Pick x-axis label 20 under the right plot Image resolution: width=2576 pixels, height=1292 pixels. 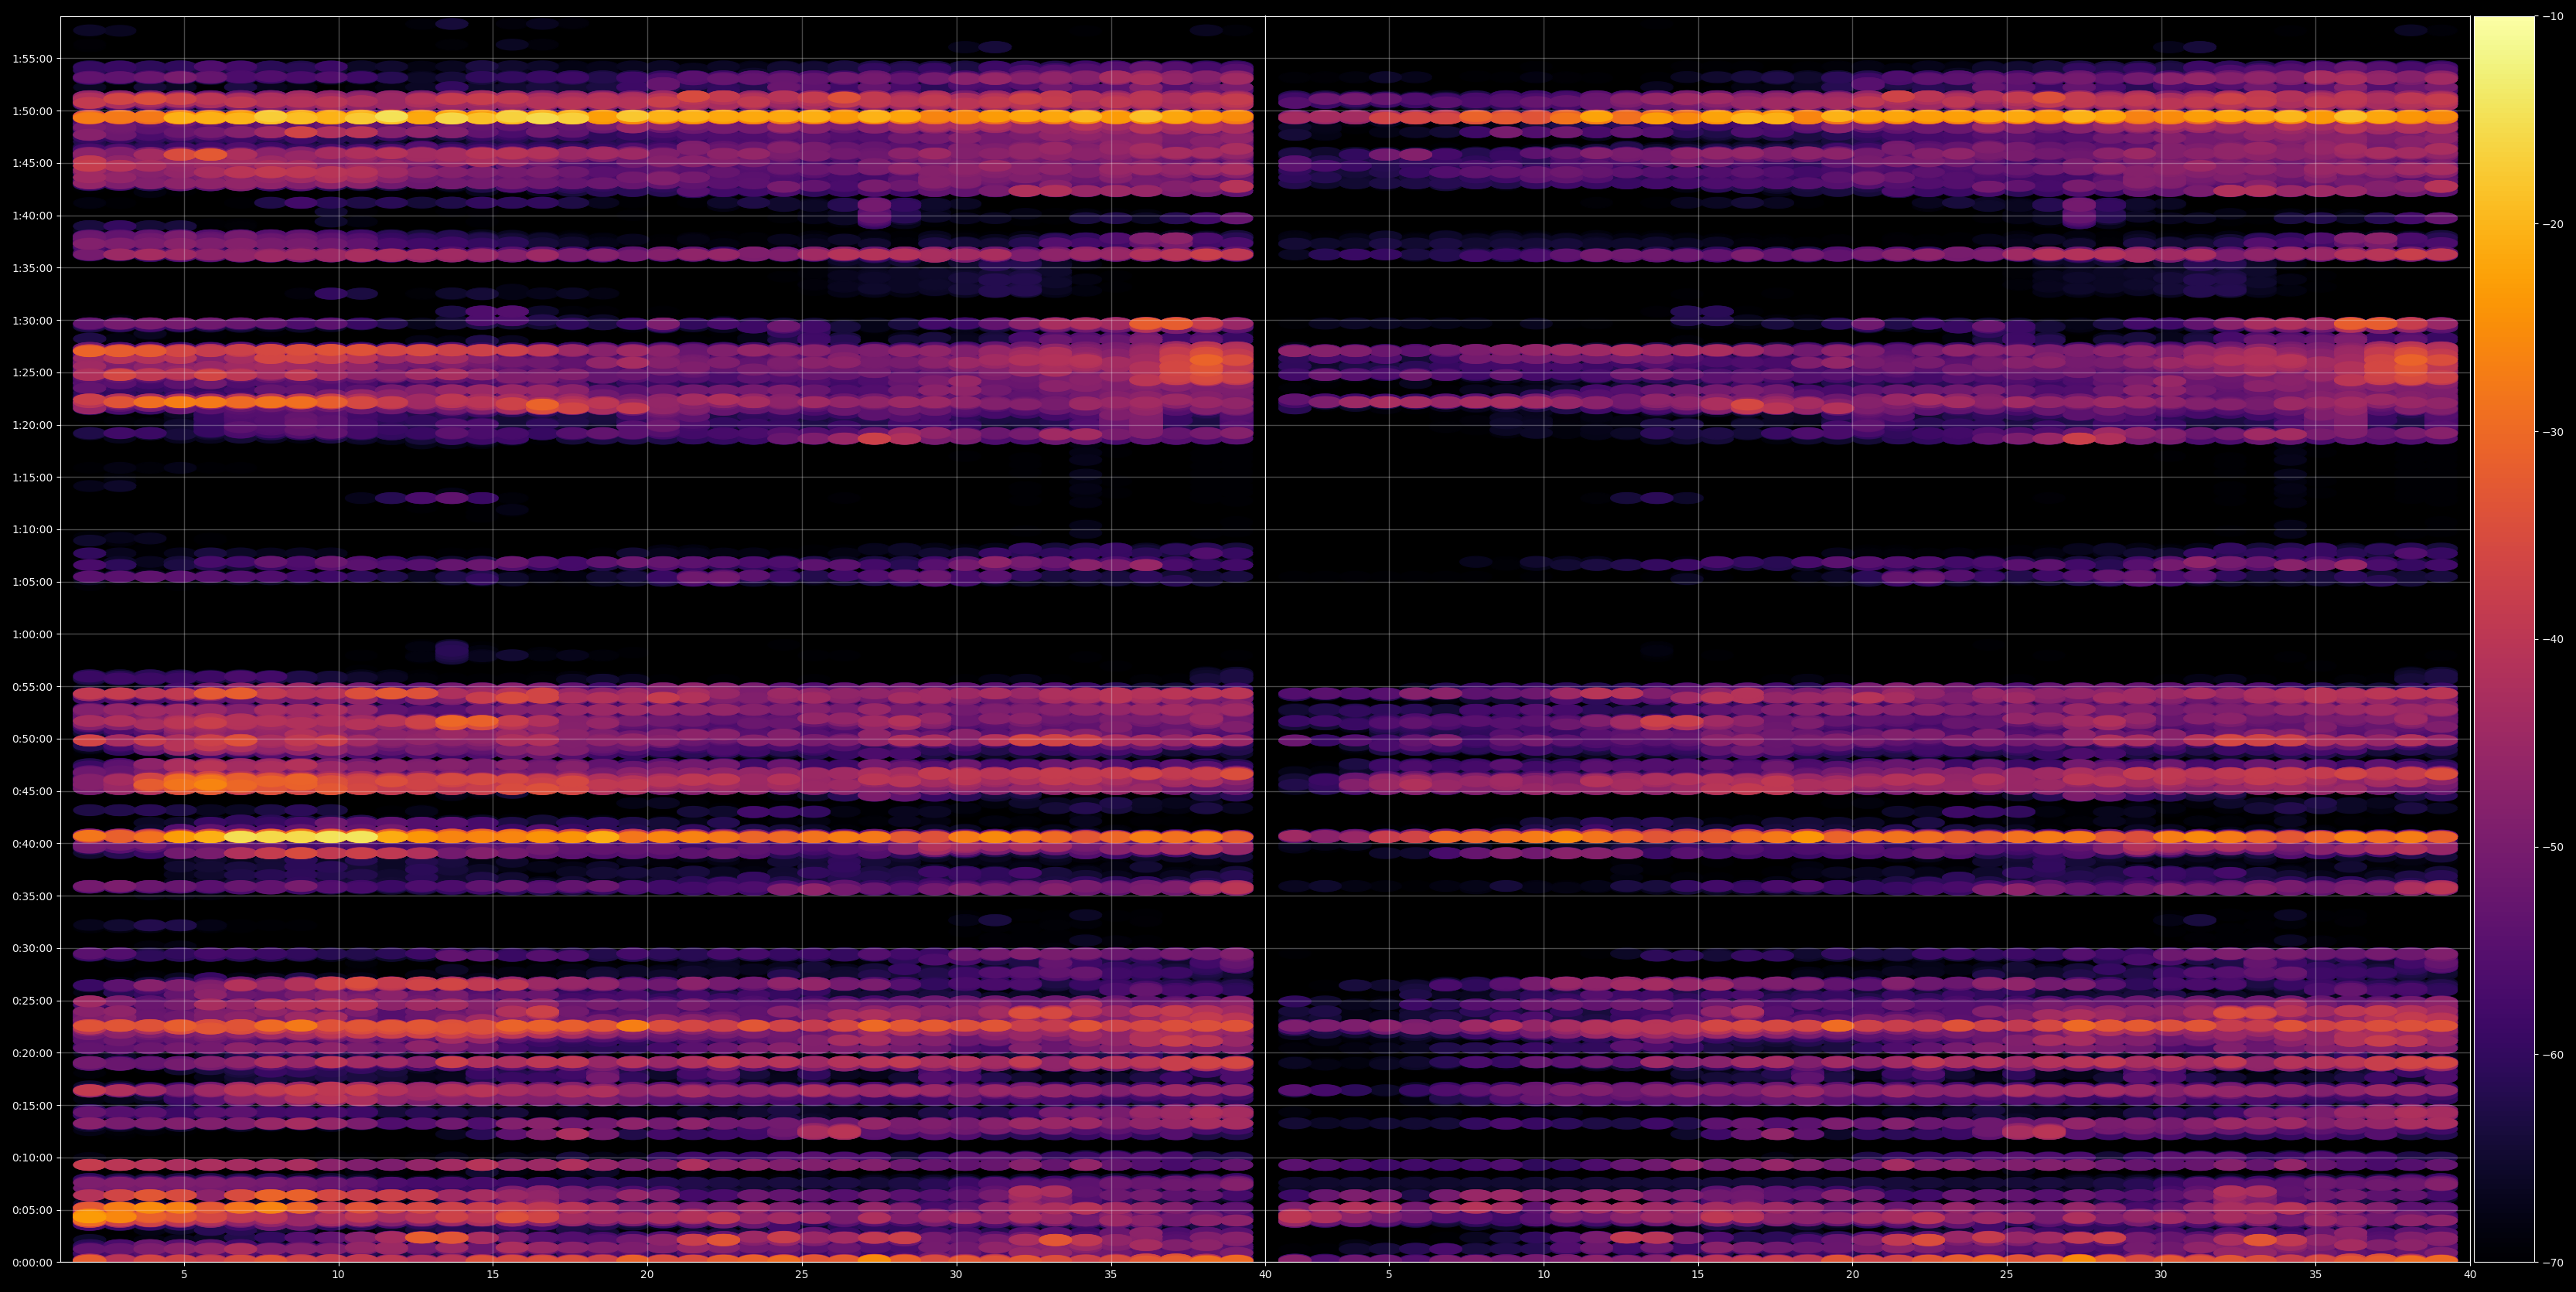(x=1852, y=1275)
